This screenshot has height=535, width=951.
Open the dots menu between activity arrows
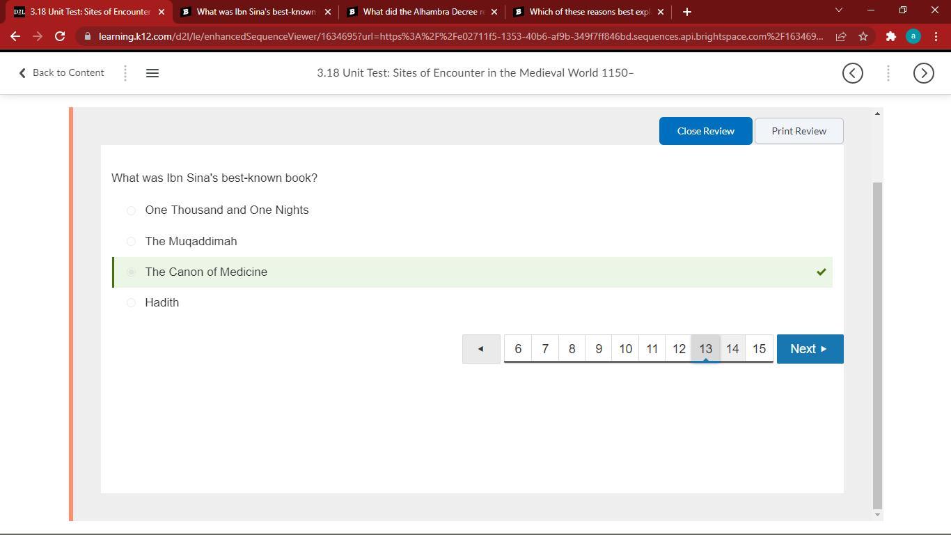888,73
